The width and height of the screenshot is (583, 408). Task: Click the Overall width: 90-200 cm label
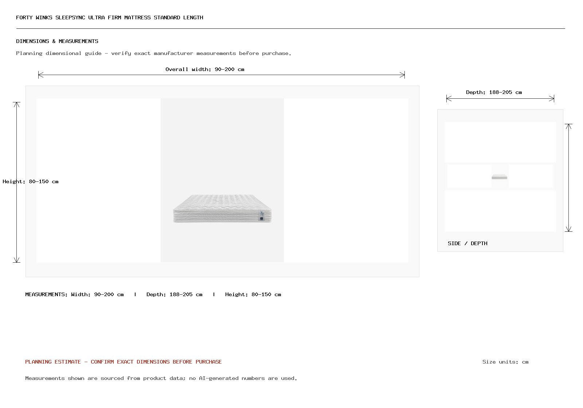(205, 69)
